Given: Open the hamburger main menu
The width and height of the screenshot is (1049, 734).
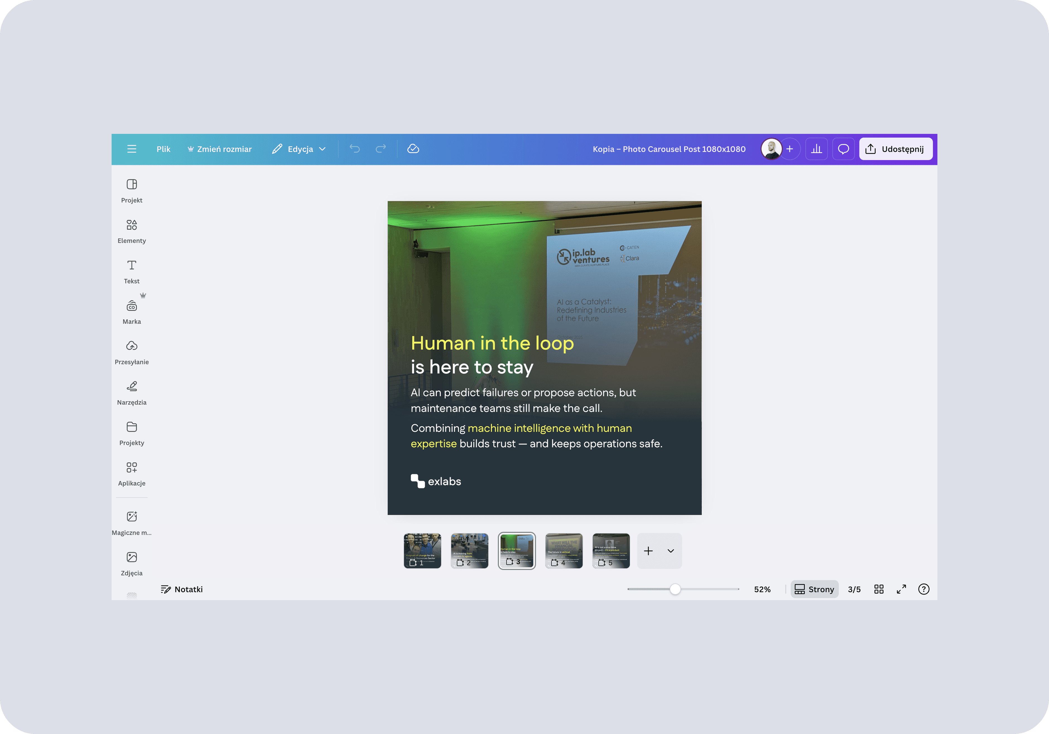Looking at the screenshot, I should 132,149.
